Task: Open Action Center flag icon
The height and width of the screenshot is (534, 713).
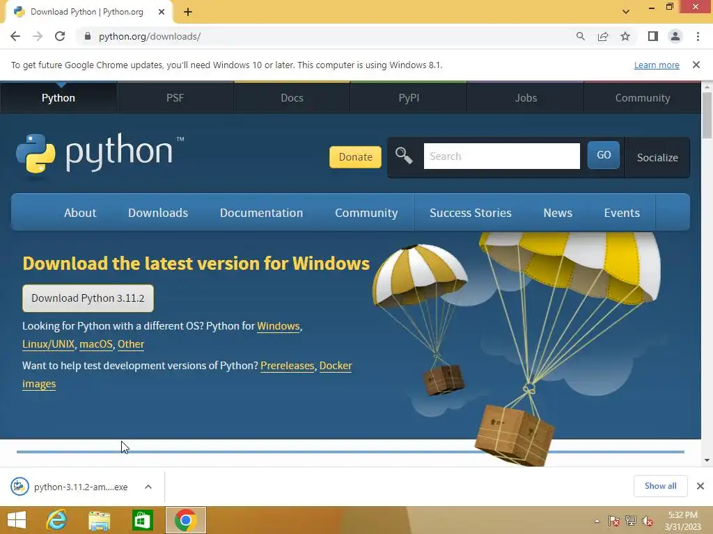Action: (614, 521)
